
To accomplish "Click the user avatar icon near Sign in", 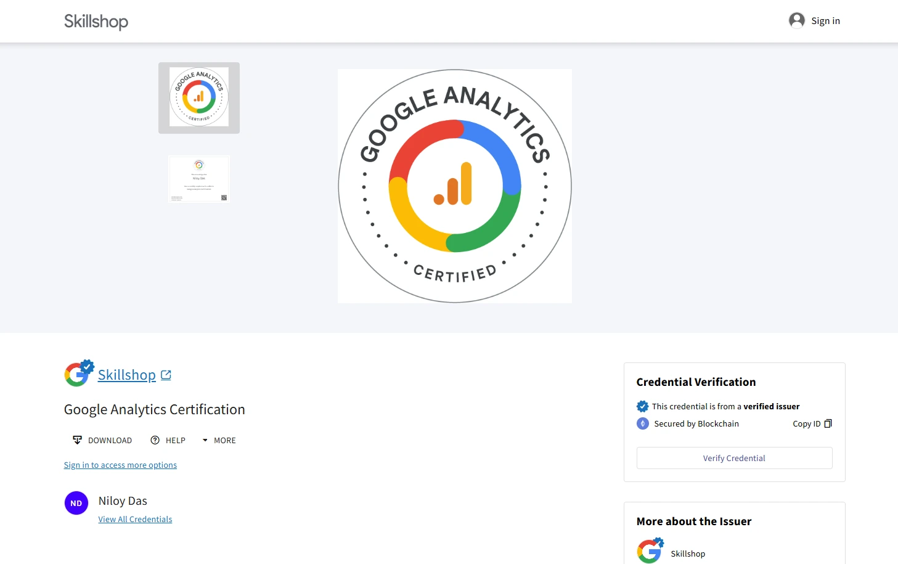I will 796,21.
